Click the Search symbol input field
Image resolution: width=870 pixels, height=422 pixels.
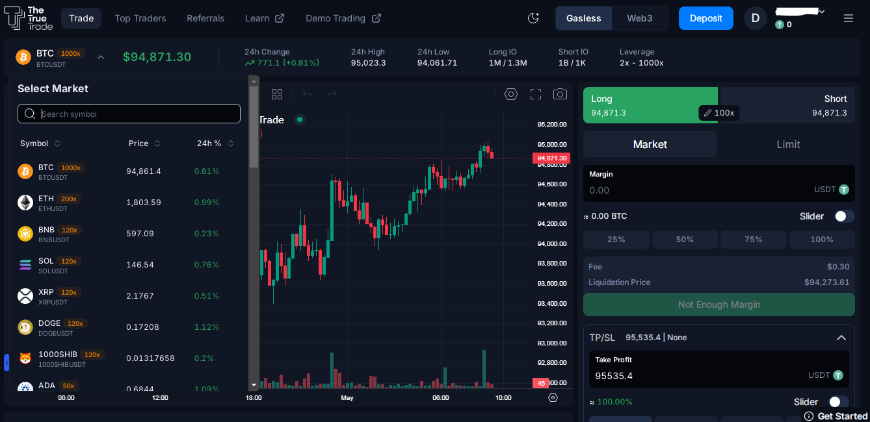(x=129, y=114)
